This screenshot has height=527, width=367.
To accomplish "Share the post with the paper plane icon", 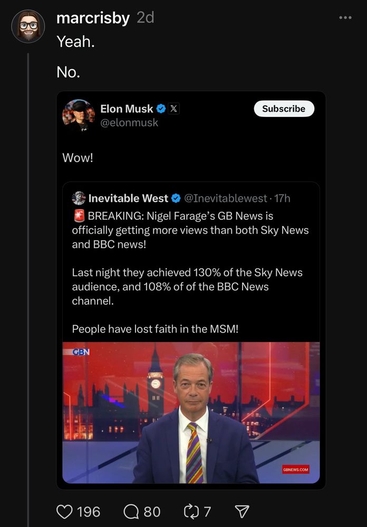I will (241, 511).
